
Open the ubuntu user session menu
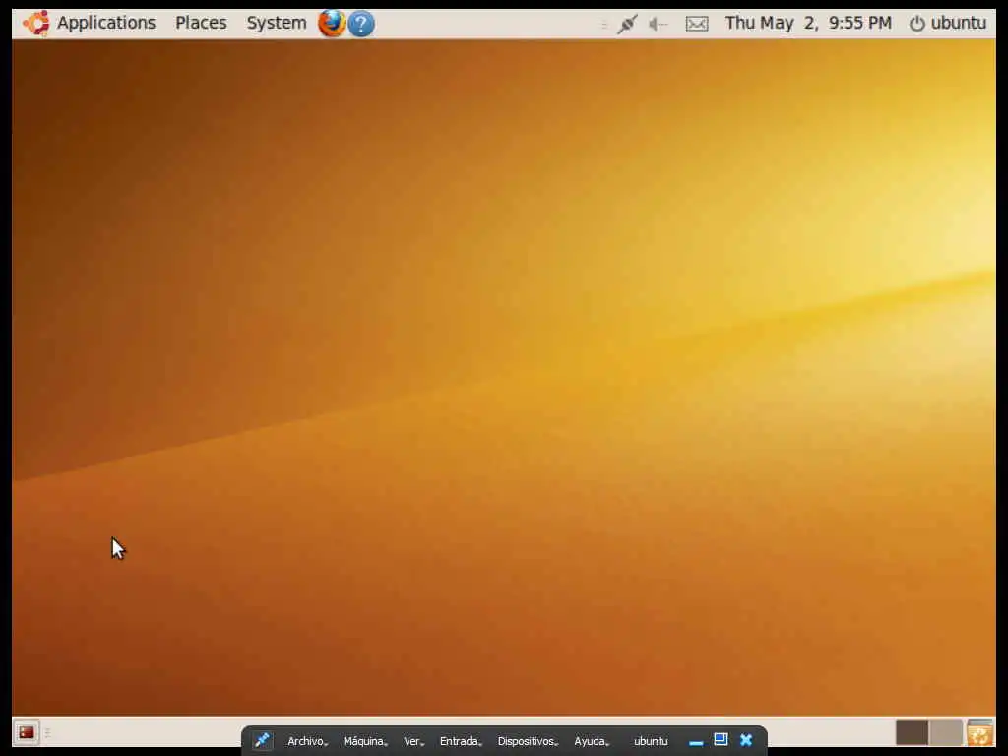click(948, 24)
